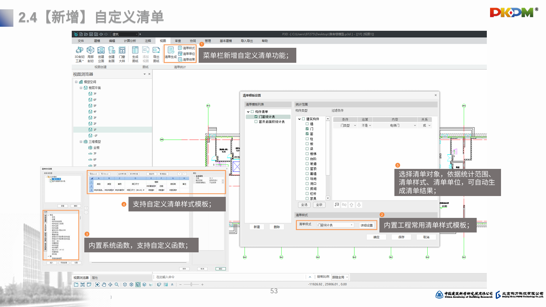The image size is (546, 307).
Task: Collapse the 三维模型 tree node
Action: pyautogui.click(x=80, y=142)
